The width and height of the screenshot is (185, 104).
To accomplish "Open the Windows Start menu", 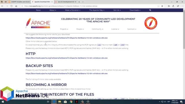I will pyautogui.click(x=3, y=102).
